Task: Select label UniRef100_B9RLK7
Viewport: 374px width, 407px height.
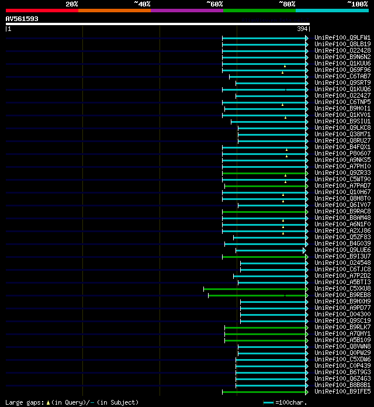Action: pyautogui.click(x=342, y=327)
